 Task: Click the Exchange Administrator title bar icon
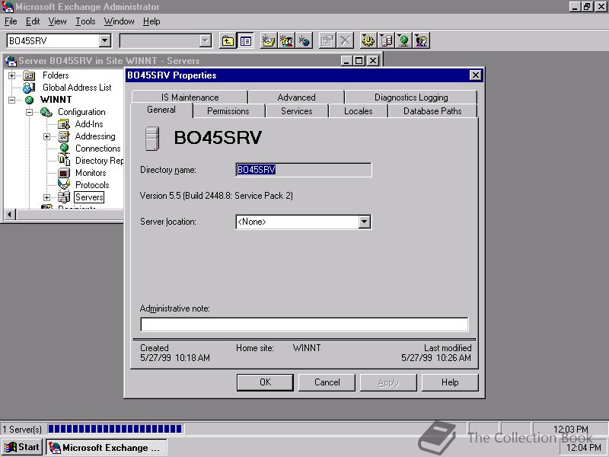tap(8, 7)
